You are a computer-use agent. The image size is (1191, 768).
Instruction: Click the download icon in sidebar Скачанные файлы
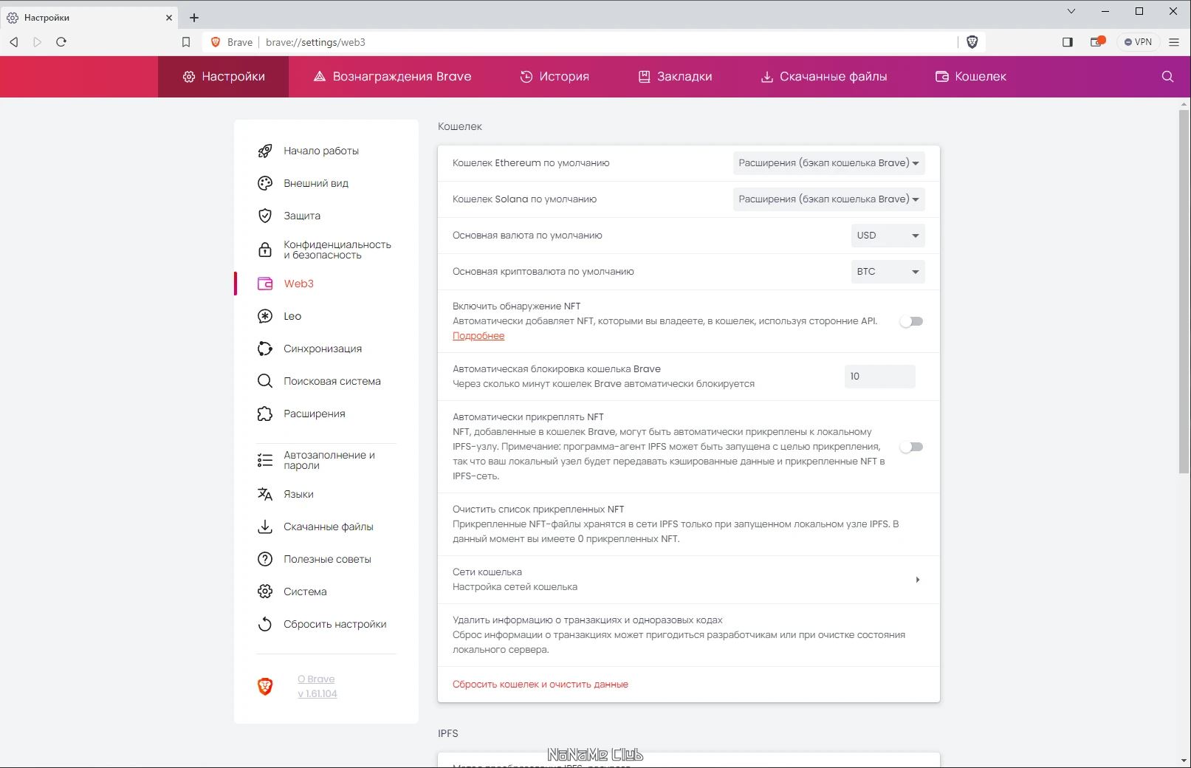click(265, 527)
